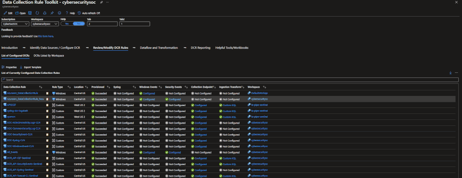Screen dimensions: 462x178
Task: Open the 'this form here' feedback link
Action: click(x=46, y=36)
